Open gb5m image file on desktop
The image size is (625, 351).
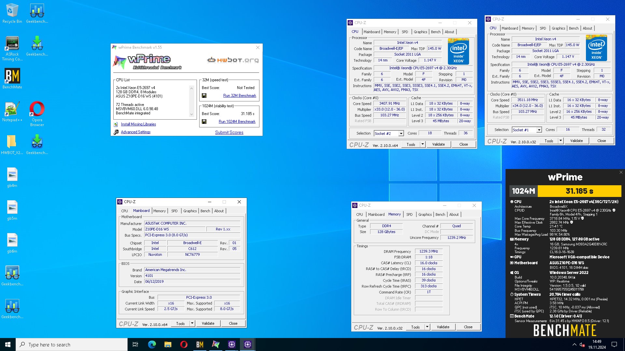(12, 210)
